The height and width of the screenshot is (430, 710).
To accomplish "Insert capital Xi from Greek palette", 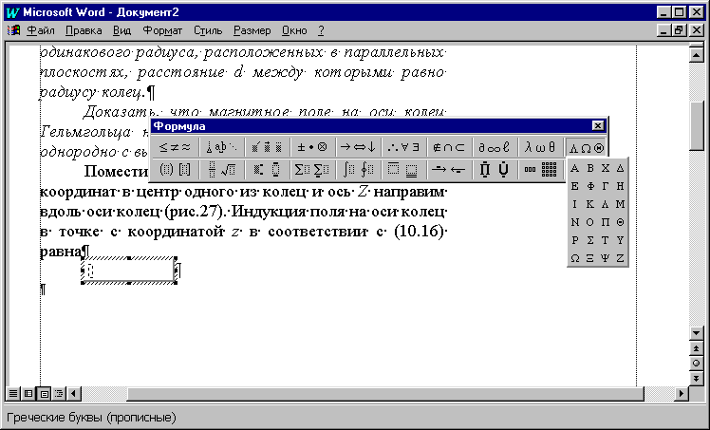I will tap(590, 258).
